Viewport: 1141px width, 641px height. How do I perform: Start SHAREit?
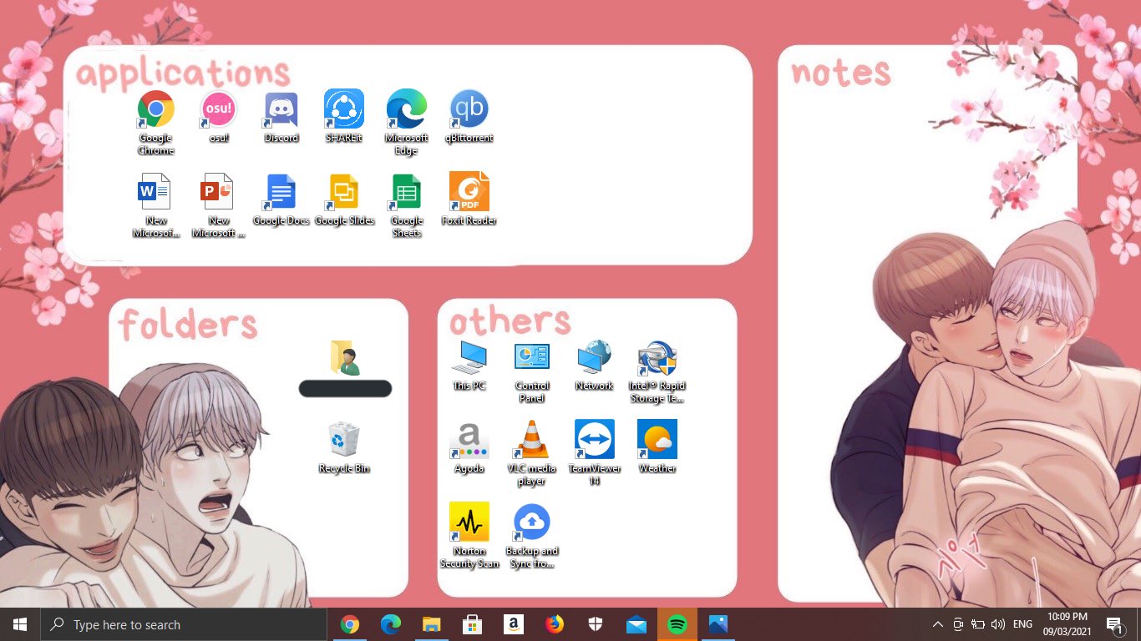tap(343, 109)
